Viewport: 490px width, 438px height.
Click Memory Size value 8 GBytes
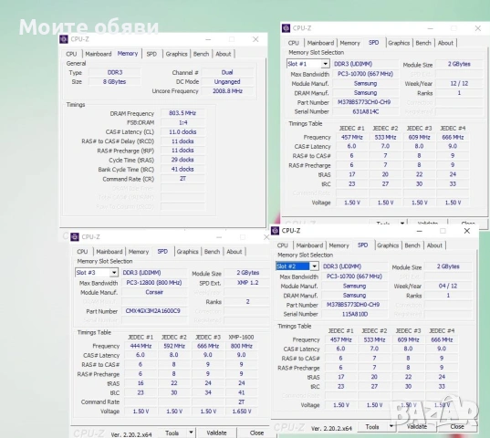tap(114, 81)
